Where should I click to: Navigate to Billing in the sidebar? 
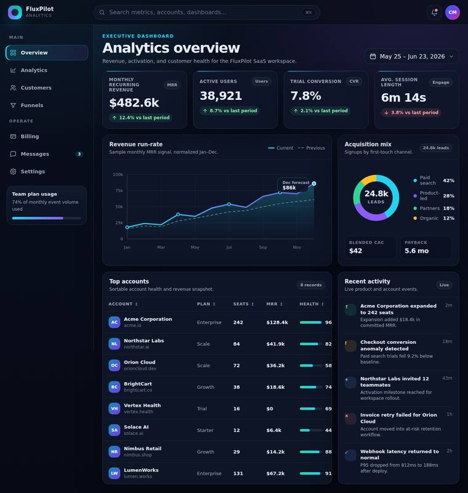point(47,136)
